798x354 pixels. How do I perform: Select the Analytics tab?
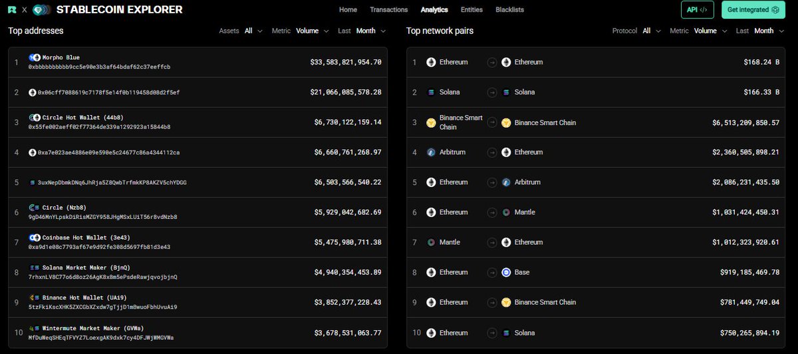[434, 10]
